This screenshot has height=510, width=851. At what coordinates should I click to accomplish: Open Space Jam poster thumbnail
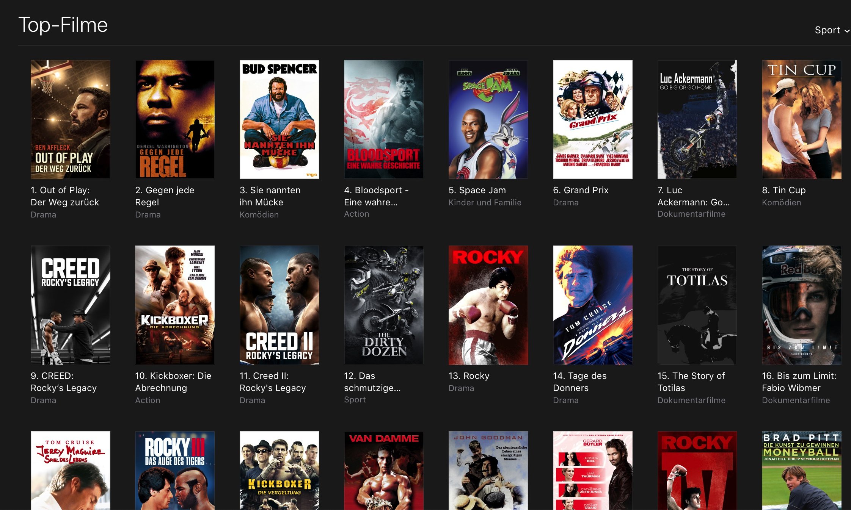[x=488, y=119]
